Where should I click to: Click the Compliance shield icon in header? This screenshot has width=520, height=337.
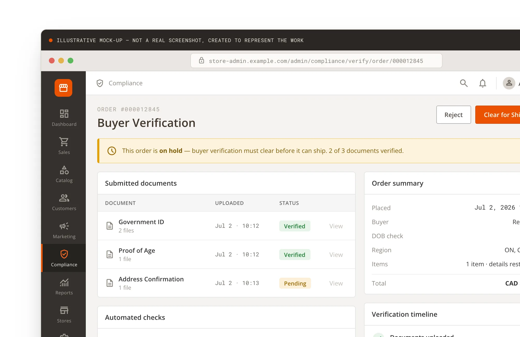pos(100,83)
